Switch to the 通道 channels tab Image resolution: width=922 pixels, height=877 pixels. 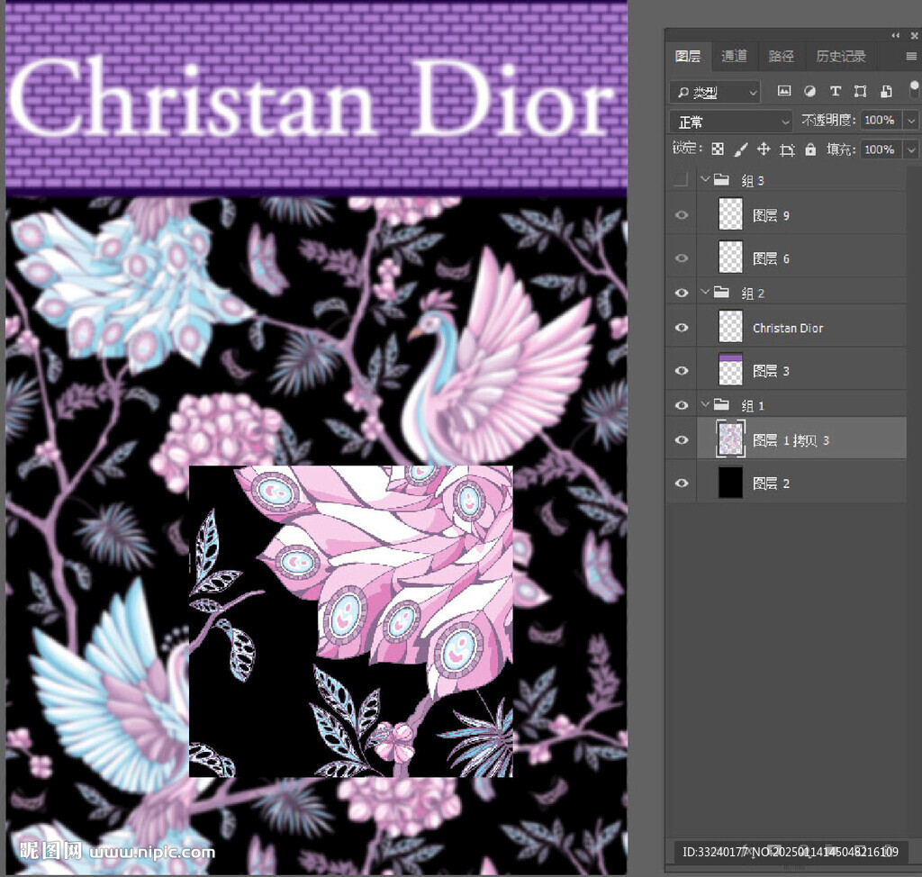coord(734,56)
